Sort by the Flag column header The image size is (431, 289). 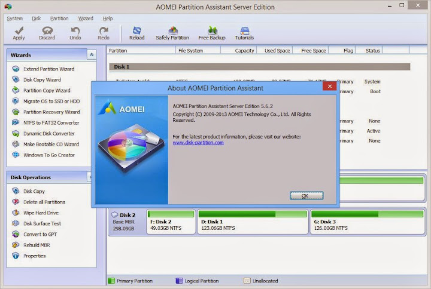[x=342, y=51]
